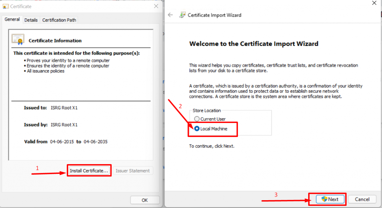Close the Certificate Import Wizard window

(x=374, y=3)
